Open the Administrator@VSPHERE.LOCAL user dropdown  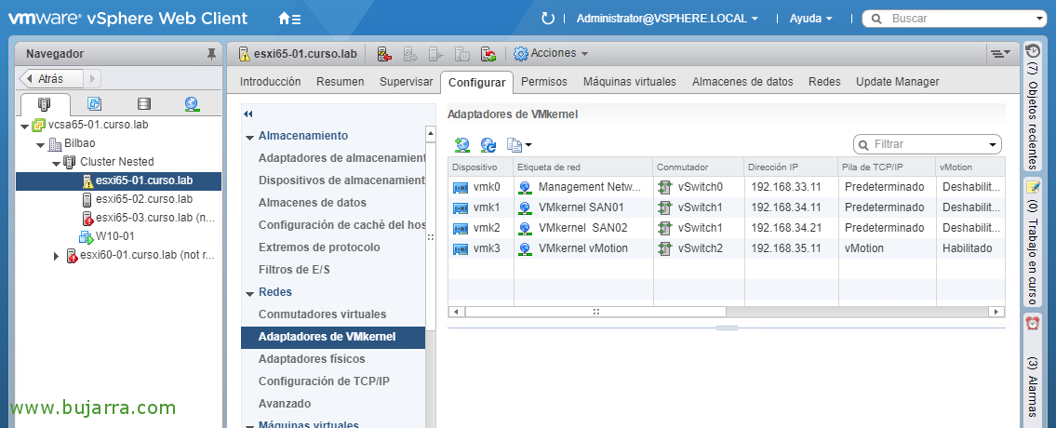click(667, 19)
